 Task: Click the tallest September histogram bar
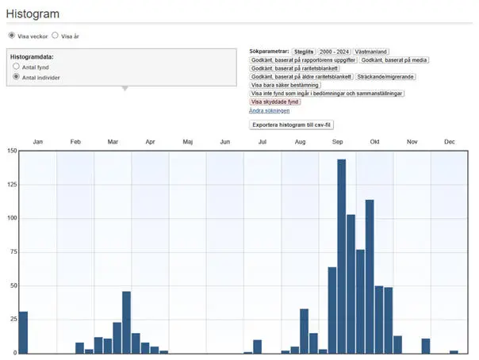(x=342, y=255)
